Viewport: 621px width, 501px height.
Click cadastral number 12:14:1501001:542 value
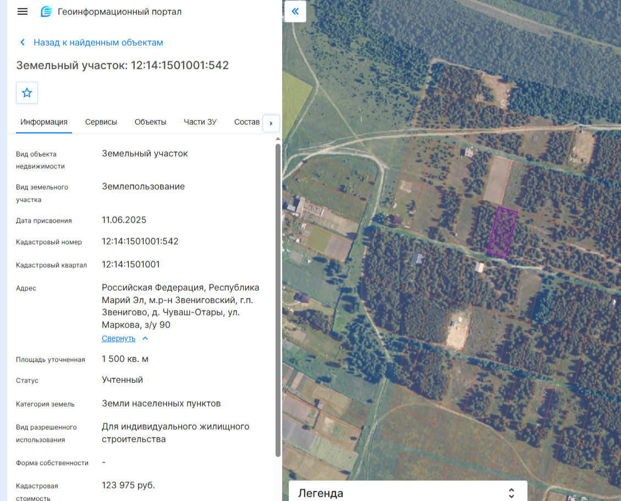140,241
